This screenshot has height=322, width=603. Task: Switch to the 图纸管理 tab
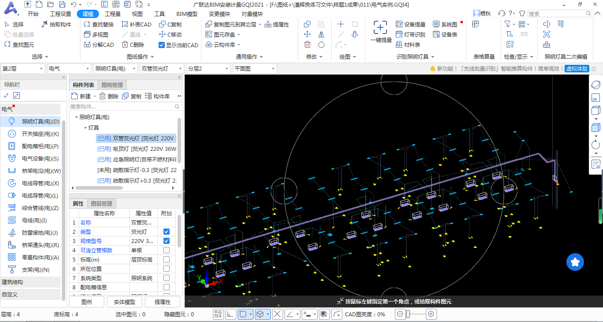point(112,85)
